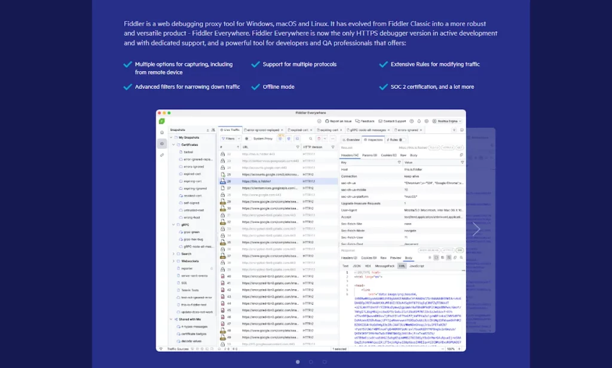The width and height of the screenshot is (612, 368).
Task: Collapse the Shared with Me section
Action: tap(171, 319)
